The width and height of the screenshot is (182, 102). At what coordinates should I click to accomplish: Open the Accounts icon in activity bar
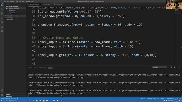[2, 90]
